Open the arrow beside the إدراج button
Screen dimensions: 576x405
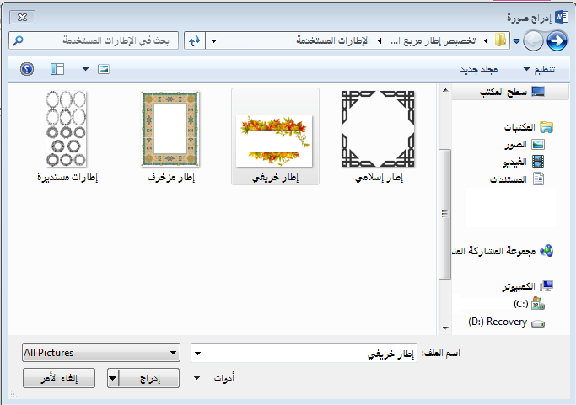click(114, 379)
